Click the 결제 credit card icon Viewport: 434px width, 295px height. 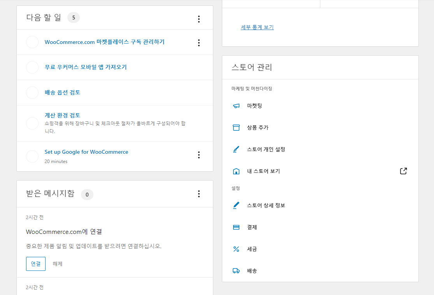click(x=236, y=227)
